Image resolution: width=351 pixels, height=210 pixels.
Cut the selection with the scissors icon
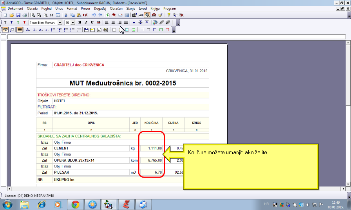[66, 15]
